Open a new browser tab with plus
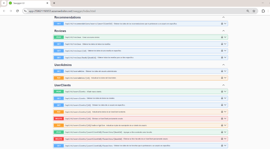Viewport: 270px width, 150px height. [54, 3]
